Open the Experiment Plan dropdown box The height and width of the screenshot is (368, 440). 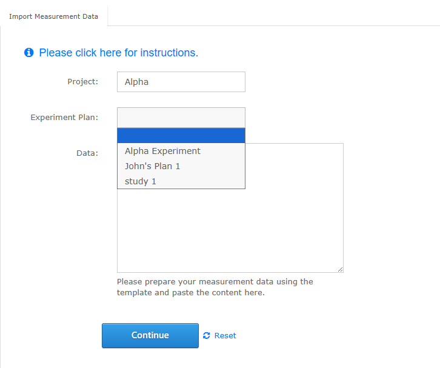(181, 118)
